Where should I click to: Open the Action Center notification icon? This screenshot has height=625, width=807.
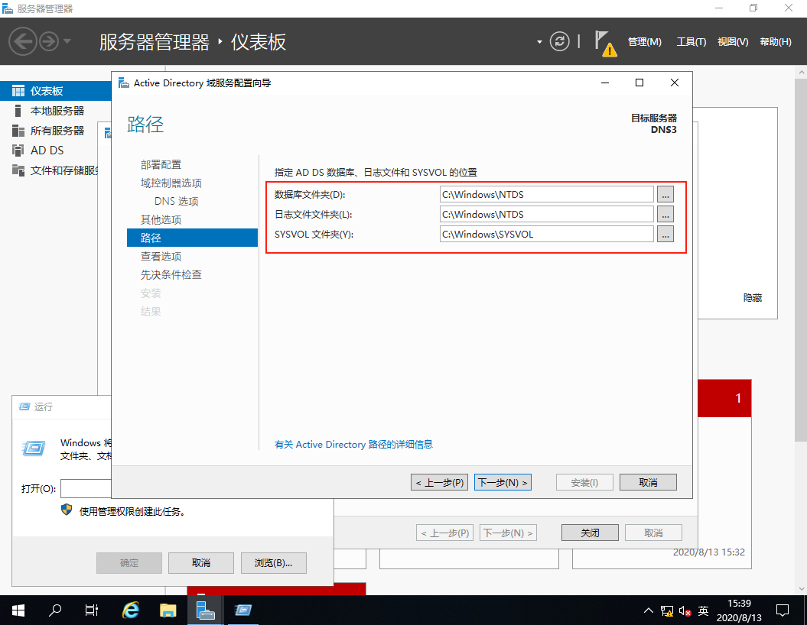pos(783,610)
